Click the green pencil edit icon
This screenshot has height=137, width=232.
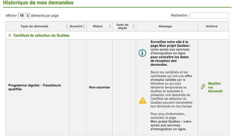pos(203,87)
